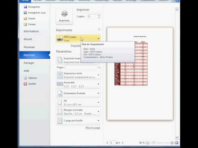
Task: Click the Imprimante info icon
Action: click(x=99, y=30)
